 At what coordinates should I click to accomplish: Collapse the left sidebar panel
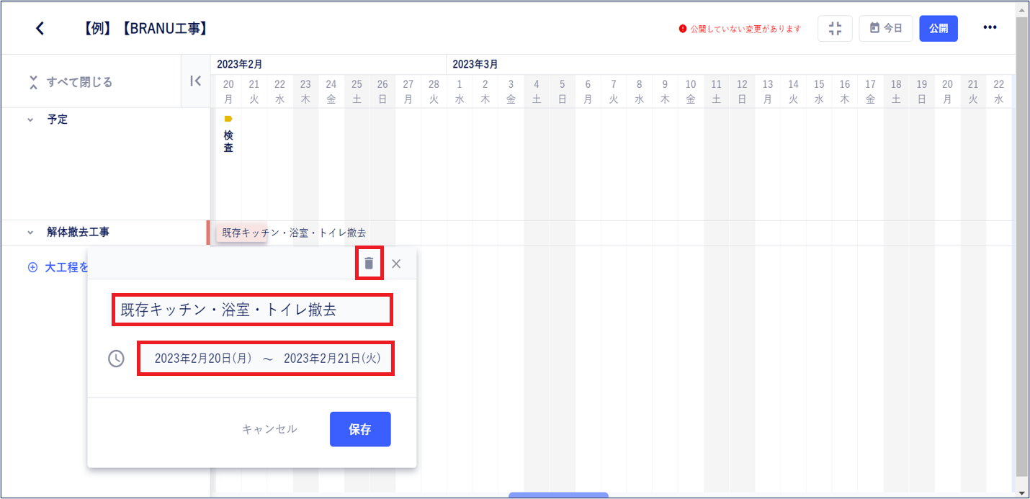pyautogui.click(x=195, y=81)
